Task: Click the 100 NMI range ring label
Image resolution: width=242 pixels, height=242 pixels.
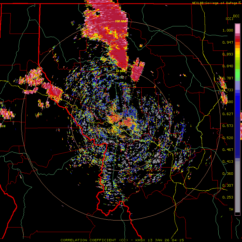Action: coord(120,21)
